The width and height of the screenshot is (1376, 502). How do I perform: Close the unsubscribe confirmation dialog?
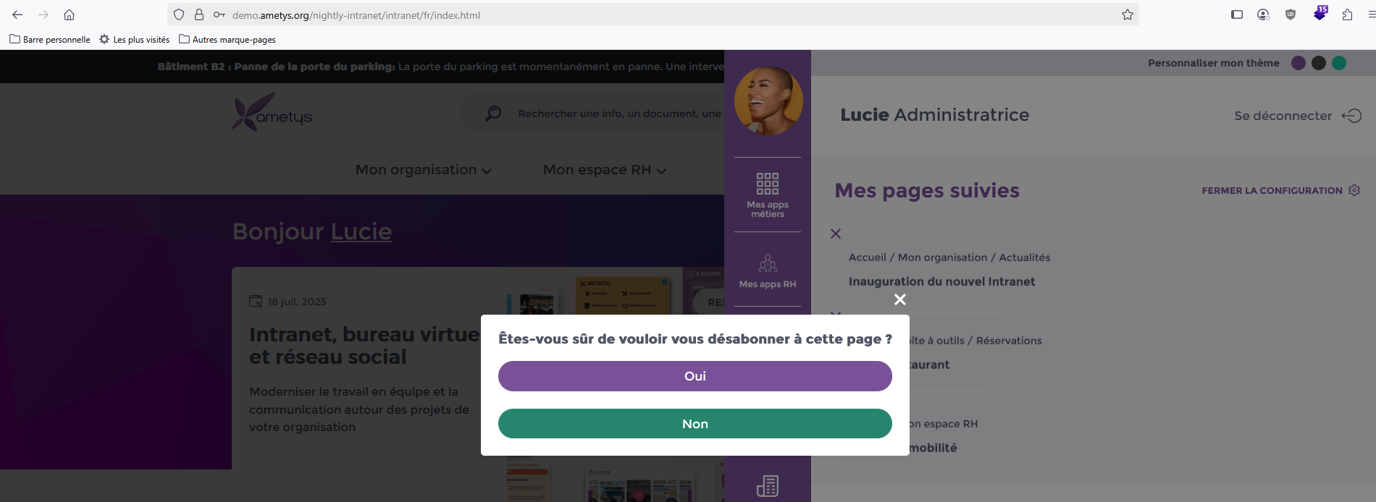(x=899, y=299)
